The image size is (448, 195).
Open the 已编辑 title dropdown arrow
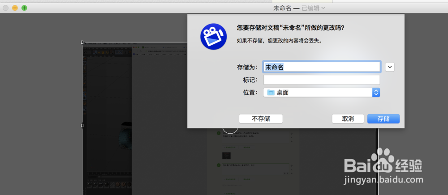(323, 8)
